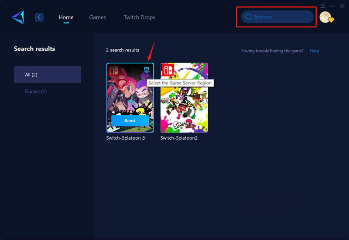Click the Splatoon search field
This screenshot has width=349, height=240.
coord(277,17)
